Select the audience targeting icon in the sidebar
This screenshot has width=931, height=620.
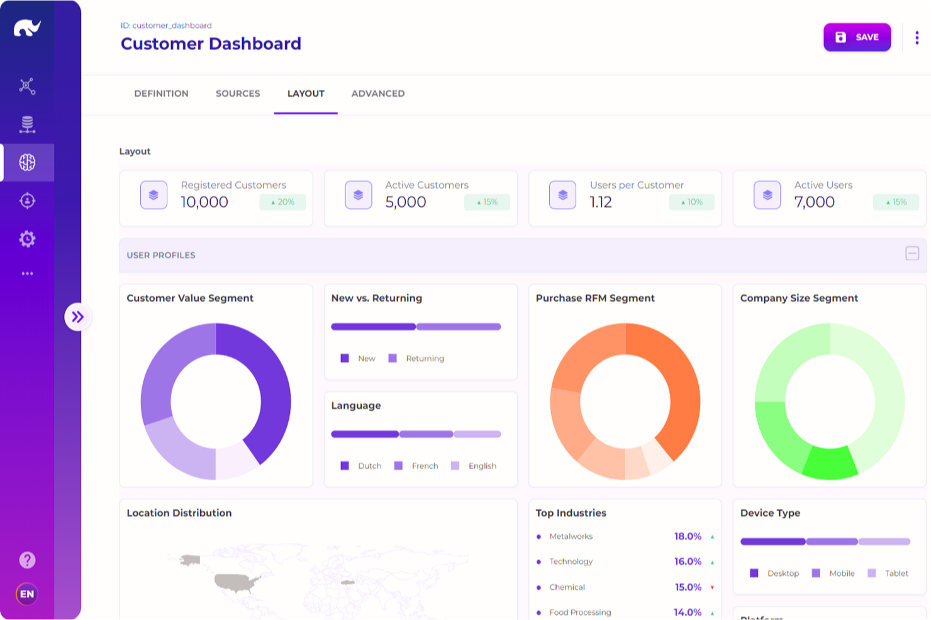[x=27, y=200]
